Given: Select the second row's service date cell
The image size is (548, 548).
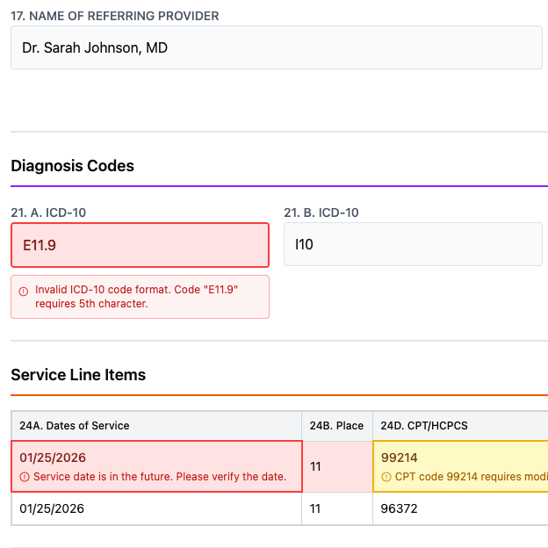Looking at the screenshot, I should coord(156,508).
